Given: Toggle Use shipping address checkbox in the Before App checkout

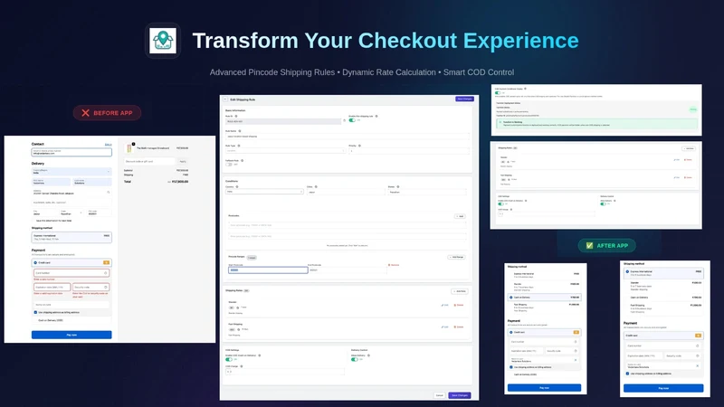Looking at the screenshot, I should pyautogui.click(x=35, y=312).
